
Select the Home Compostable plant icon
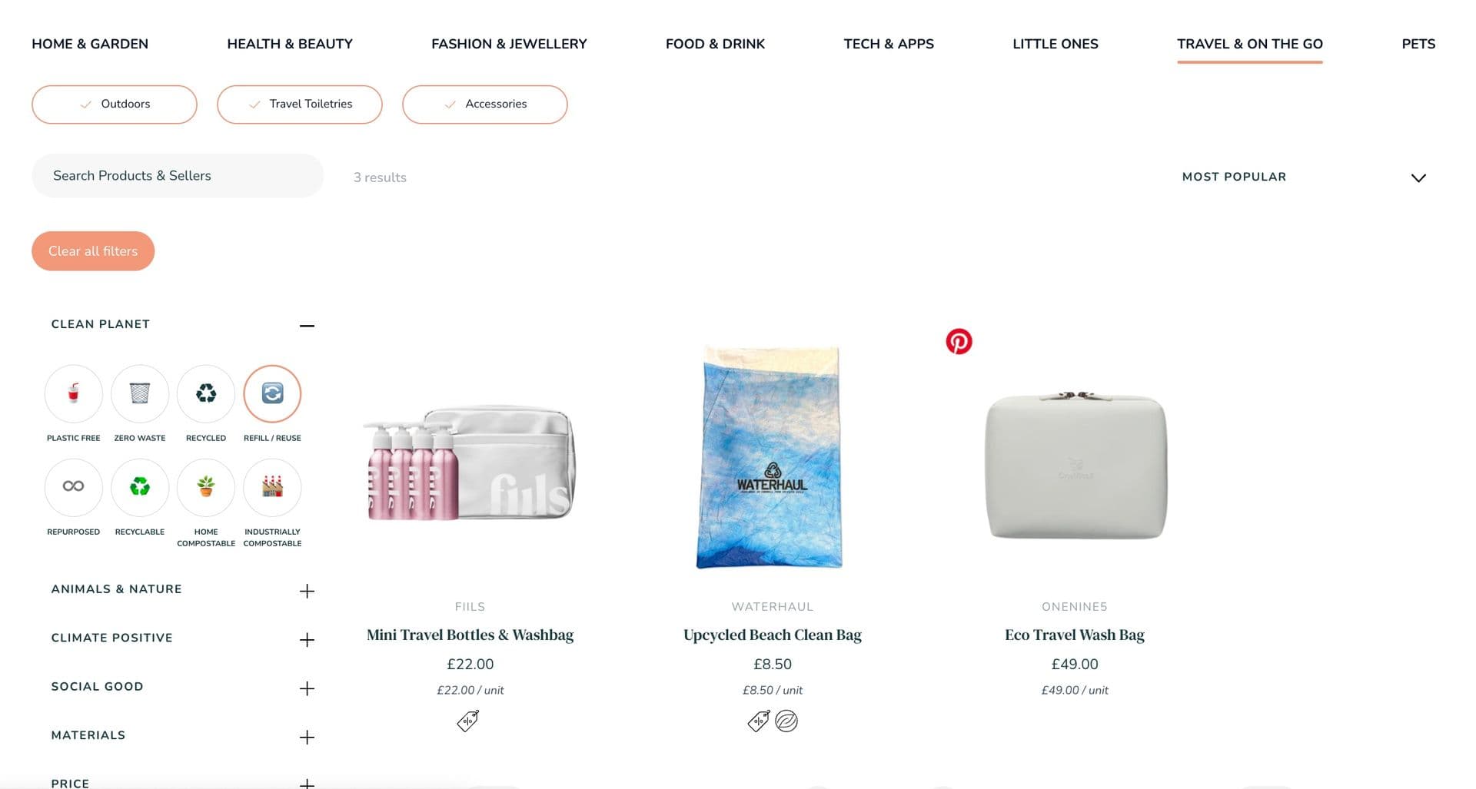(206, 486)
